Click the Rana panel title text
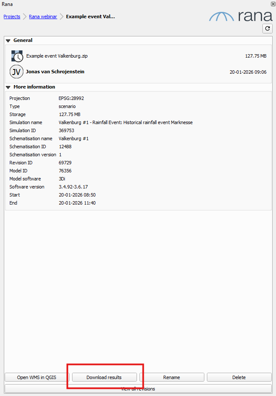This screenshot has width=276, height=396. (x=7, y=4)
